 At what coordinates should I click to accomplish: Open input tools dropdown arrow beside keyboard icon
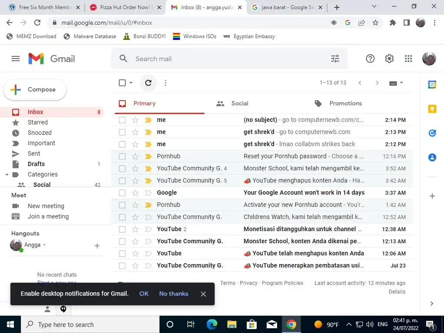point(401,83)
